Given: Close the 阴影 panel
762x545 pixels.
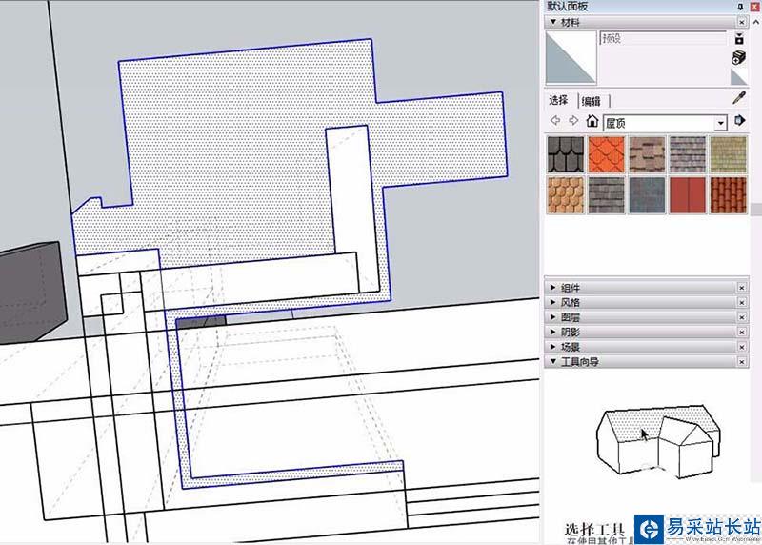Looking at the screenshot, I should pos(742,333).
